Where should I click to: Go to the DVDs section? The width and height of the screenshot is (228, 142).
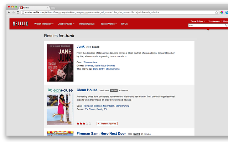124,24
